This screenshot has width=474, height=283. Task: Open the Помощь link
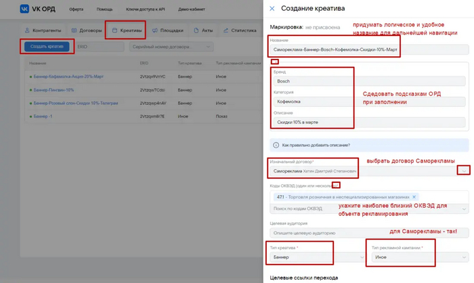click(104, 9)
